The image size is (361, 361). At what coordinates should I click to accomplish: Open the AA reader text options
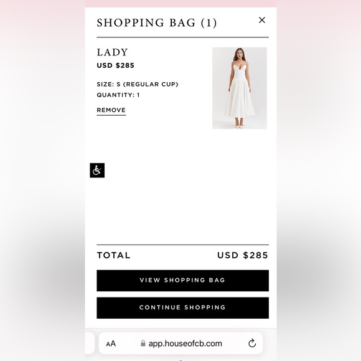[x=111, y=344]
